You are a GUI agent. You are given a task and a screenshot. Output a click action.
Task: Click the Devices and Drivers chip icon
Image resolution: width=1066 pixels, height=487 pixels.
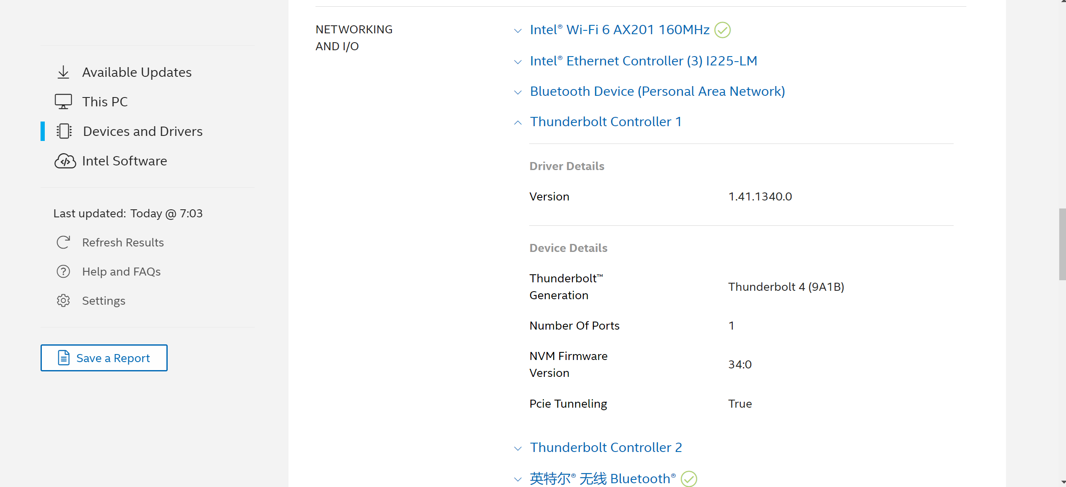pos(64,131)
